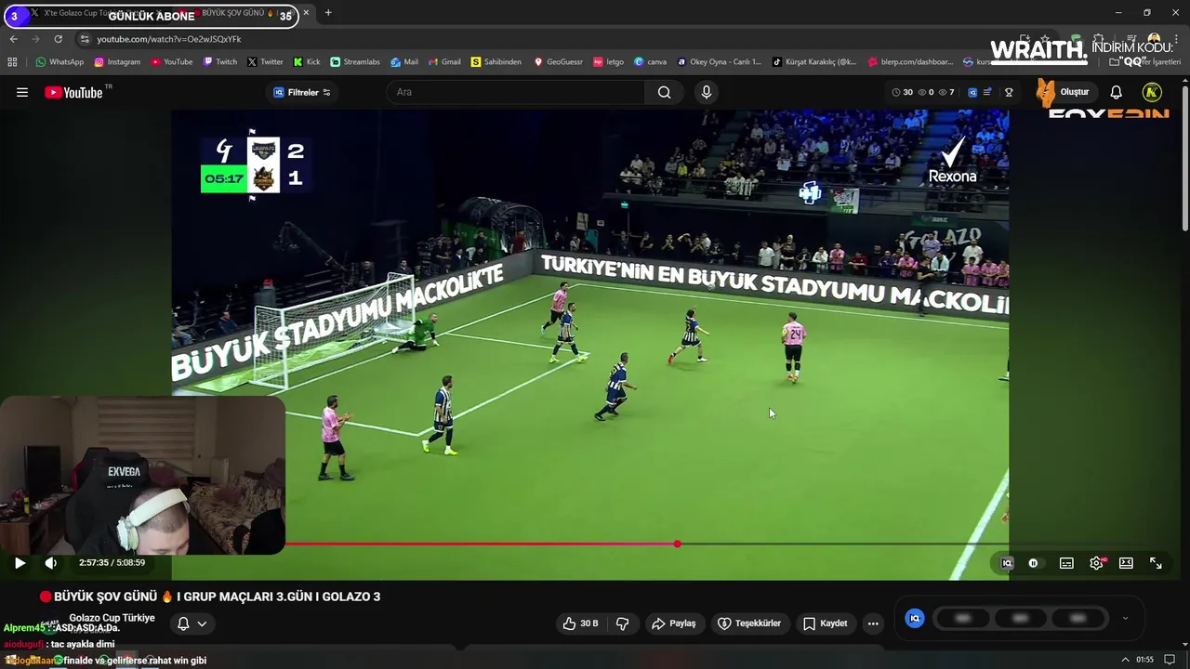Open the Kick bookmark

[307, 61]
